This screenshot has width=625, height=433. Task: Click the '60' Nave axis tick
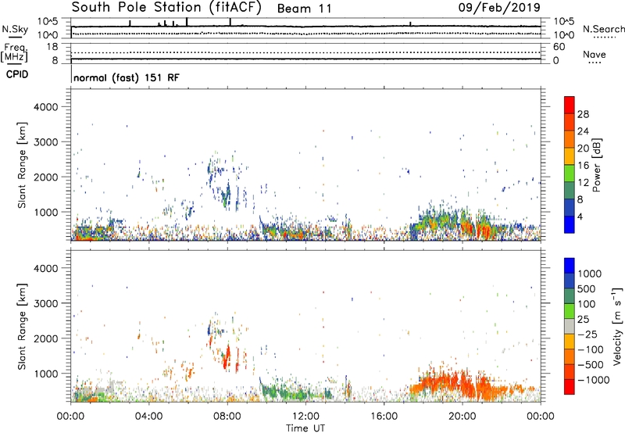tap(559, 47)
